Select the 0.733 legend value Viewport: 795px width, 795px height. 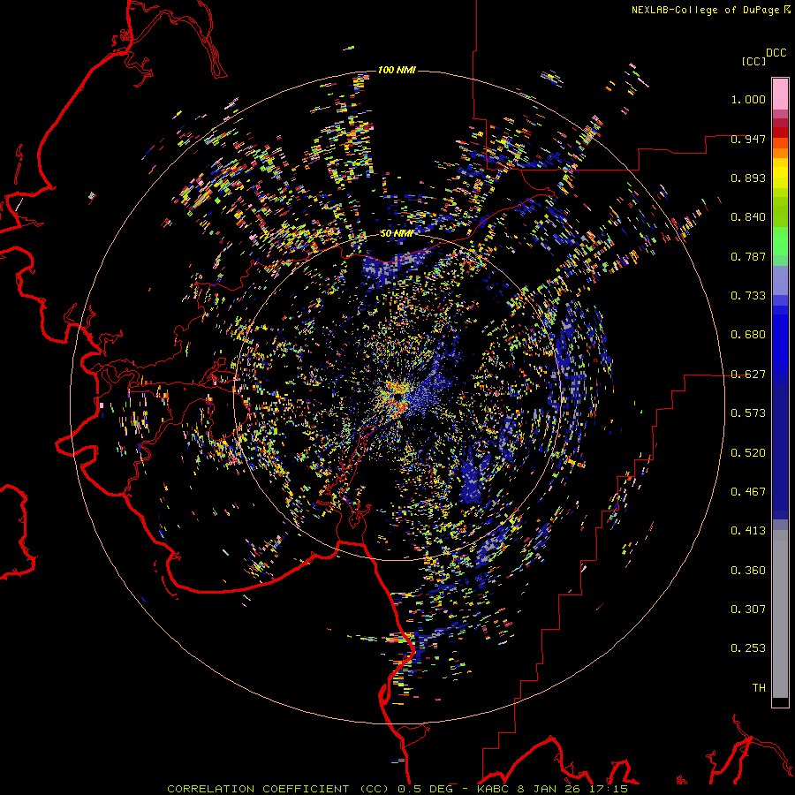pos(748,296)
